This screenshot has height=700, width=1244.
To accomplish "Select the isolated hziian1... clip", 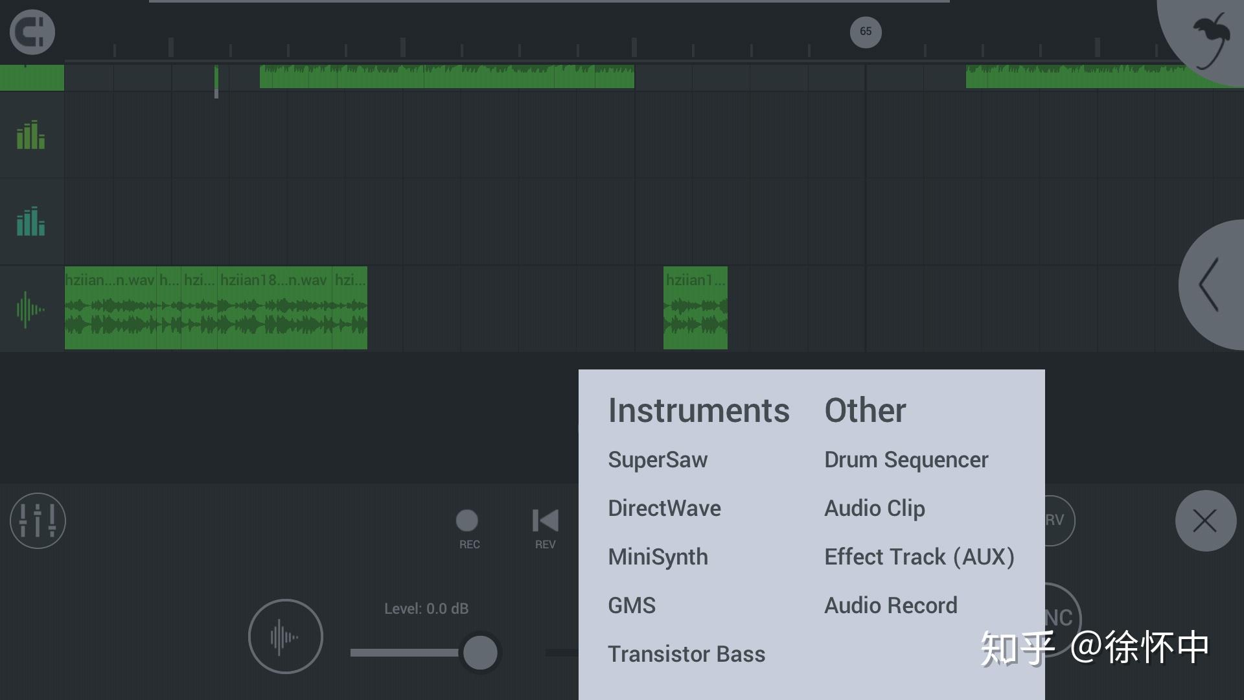I will click(695, 308).
